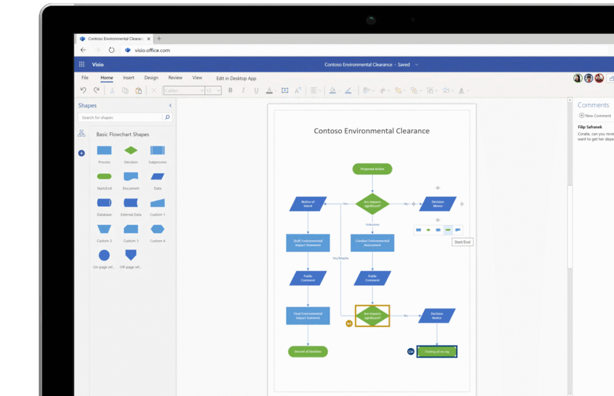Screen dimensions: 614x396
Task: Switch to the Design tab
Action: coord(151,78)
